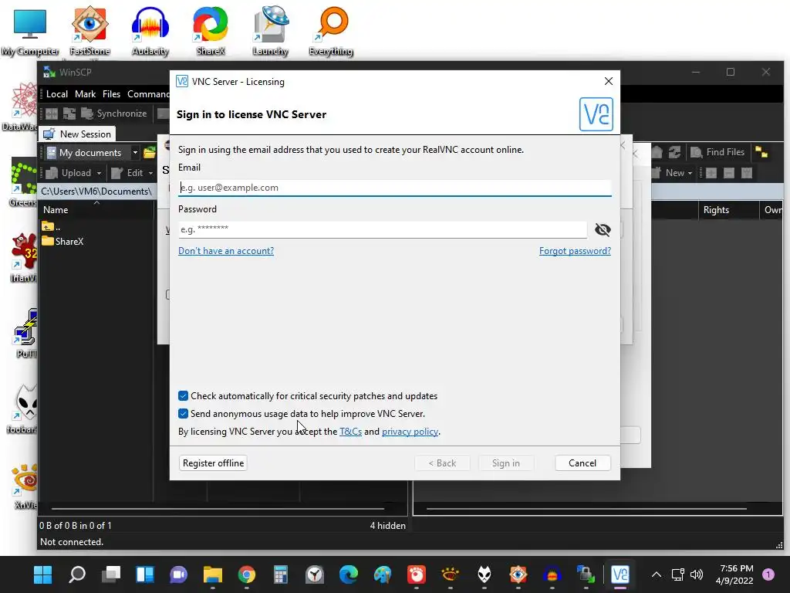
Task: Click the compare directories icon in WinSCP toolbar
Action: pyautogui.click(x=52, y=114)
